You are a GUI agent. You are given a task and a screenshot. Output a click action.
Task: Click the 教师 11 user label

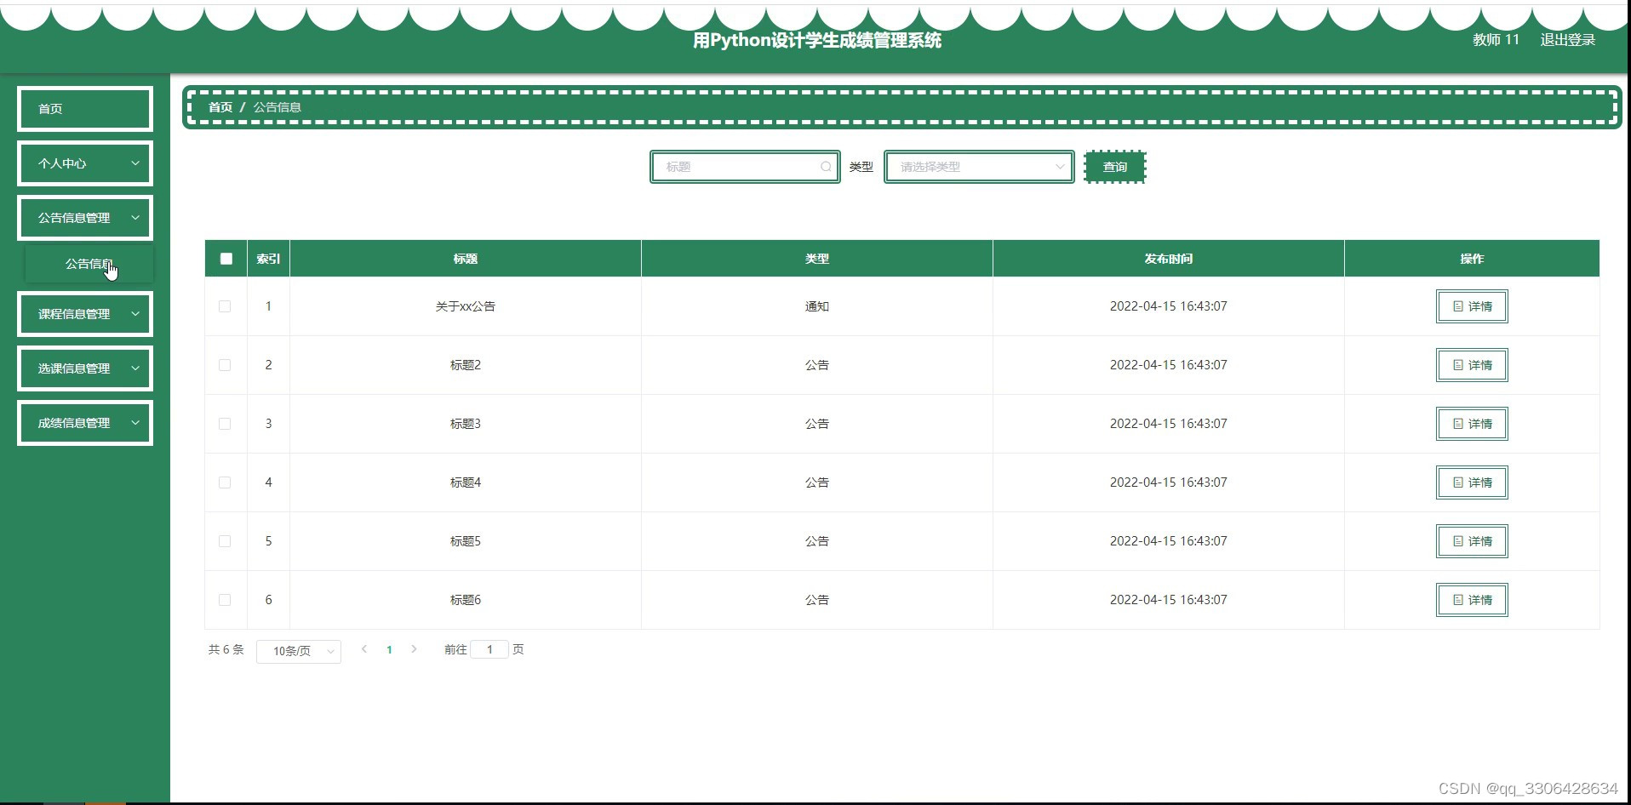click(x=1496, y=40)
